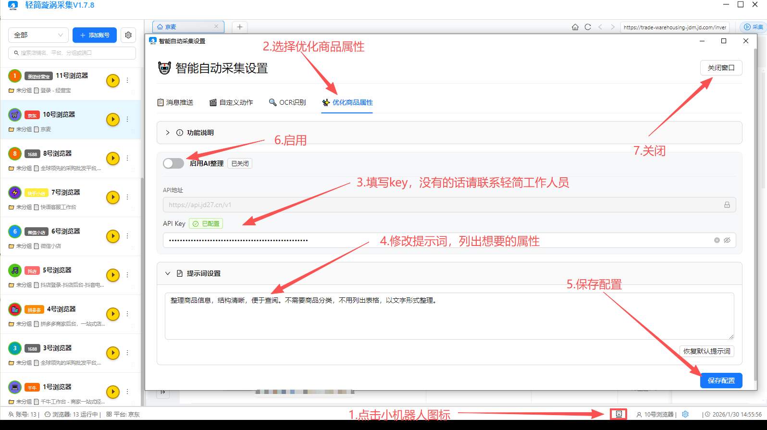Clear the API Key field with clear icon
The image size is (767, 430).
tap(717, 240)
